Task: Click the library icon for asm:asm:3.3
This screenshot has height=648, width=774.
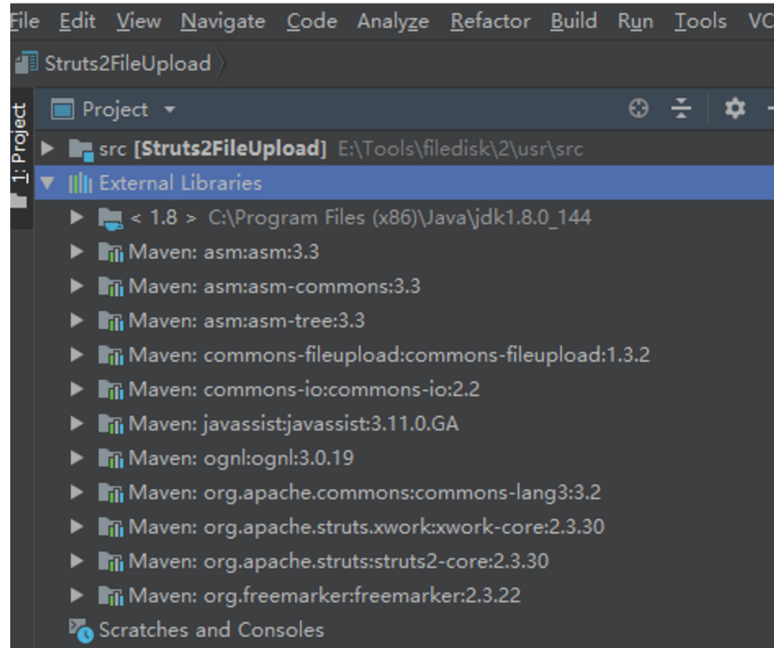Action: (x=110, y=252)
